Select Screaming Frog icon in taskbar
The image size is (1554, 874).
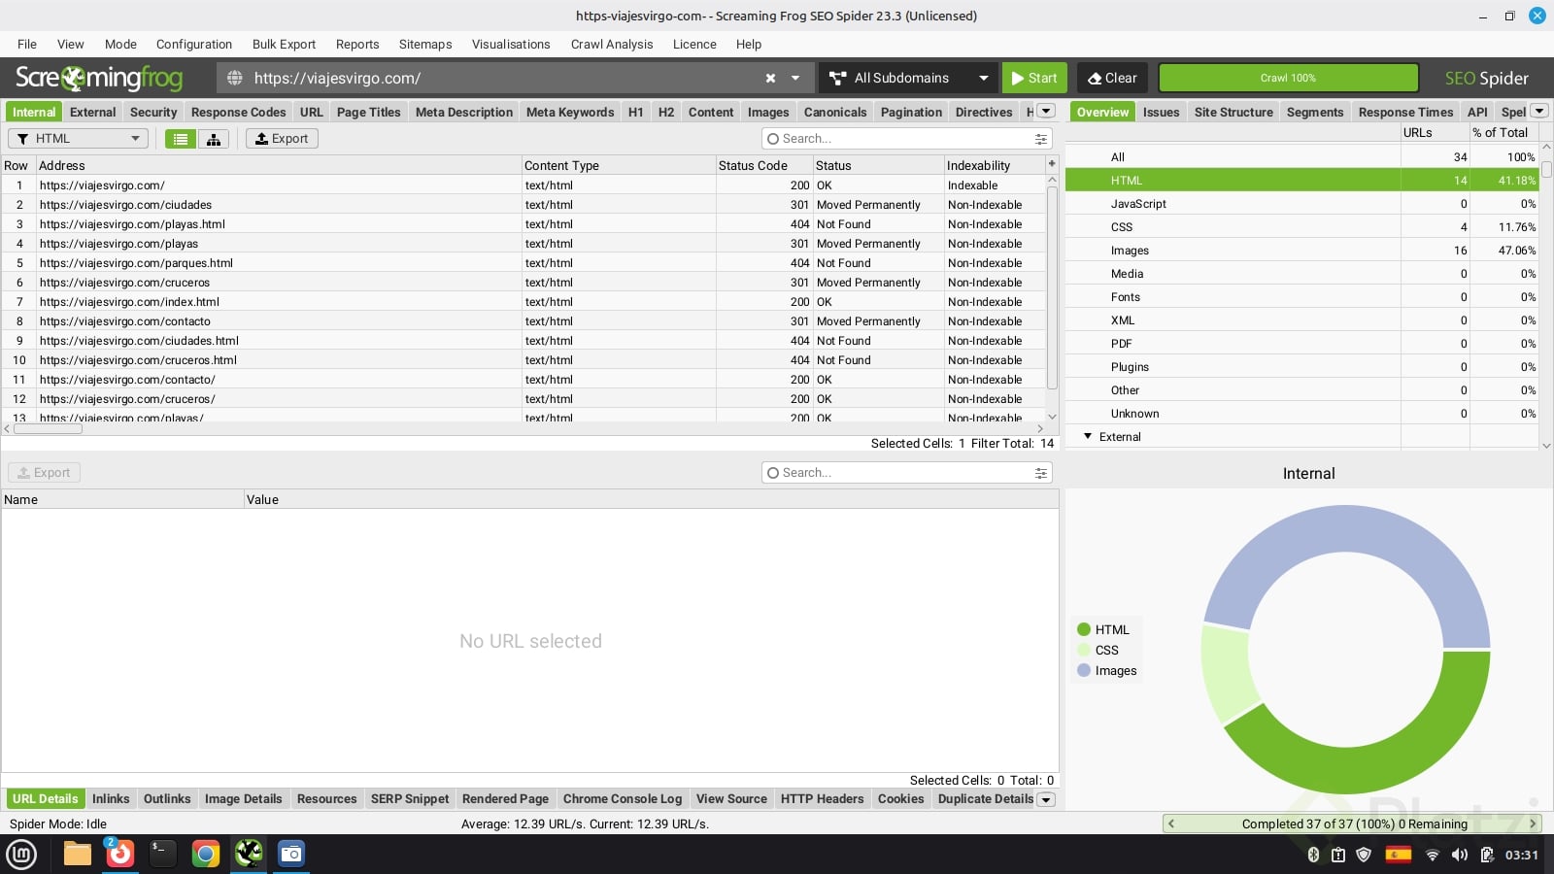pyautogui.click(x=249, y=855)
